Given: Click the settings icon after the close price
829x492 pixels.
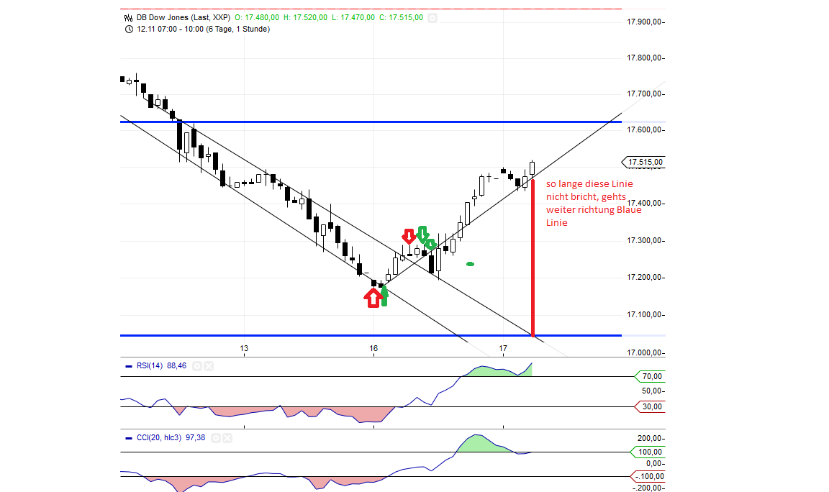Looking at the screenshot, I should click(x=432, y=17).
